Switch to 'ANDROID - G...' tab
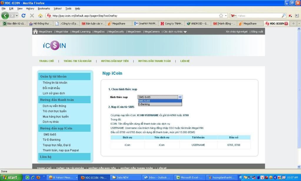This screenshot has height=181, width=301. (198, 24)
